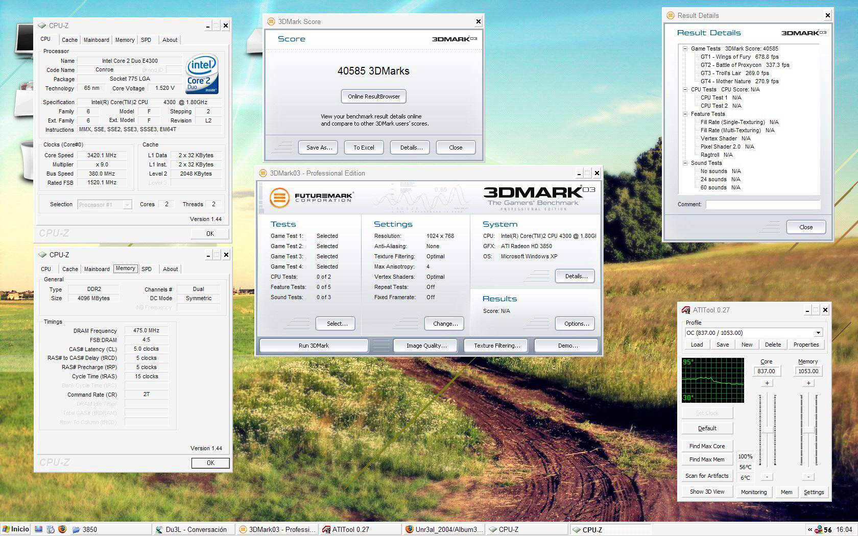Open the '3850' folder taskbar button

(110, 529)
